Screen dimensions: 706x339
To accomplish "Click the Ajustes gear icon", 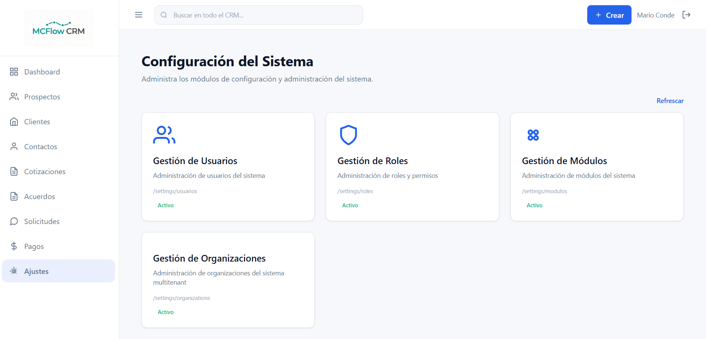I will 14,271.
